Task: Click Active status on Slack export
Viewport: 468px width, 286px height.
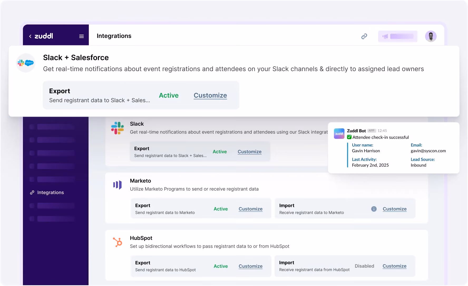Action: coord(220,152)
